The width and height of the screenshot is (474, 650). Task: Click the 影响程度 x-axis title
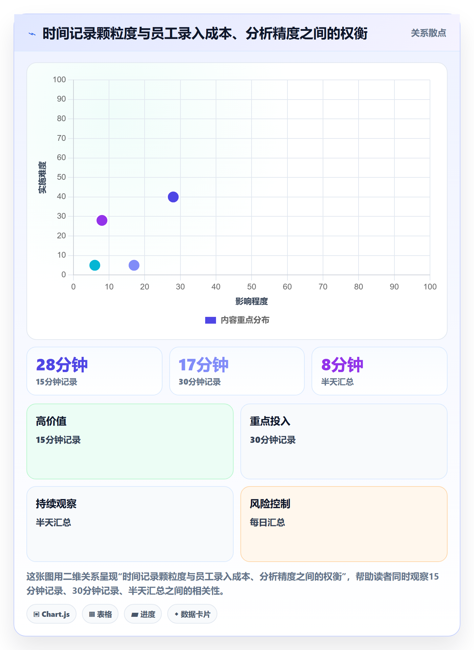[x=252, y=301]
